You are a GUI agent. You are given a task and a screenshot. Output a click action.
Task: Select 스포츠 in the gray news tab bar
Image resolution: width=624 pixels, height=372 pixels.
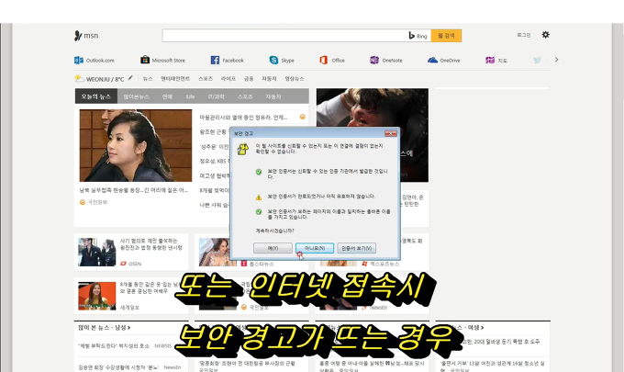(x=245, y=96)
